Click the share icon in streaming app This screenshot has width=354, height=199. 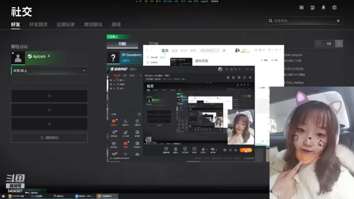coord(250,77)
